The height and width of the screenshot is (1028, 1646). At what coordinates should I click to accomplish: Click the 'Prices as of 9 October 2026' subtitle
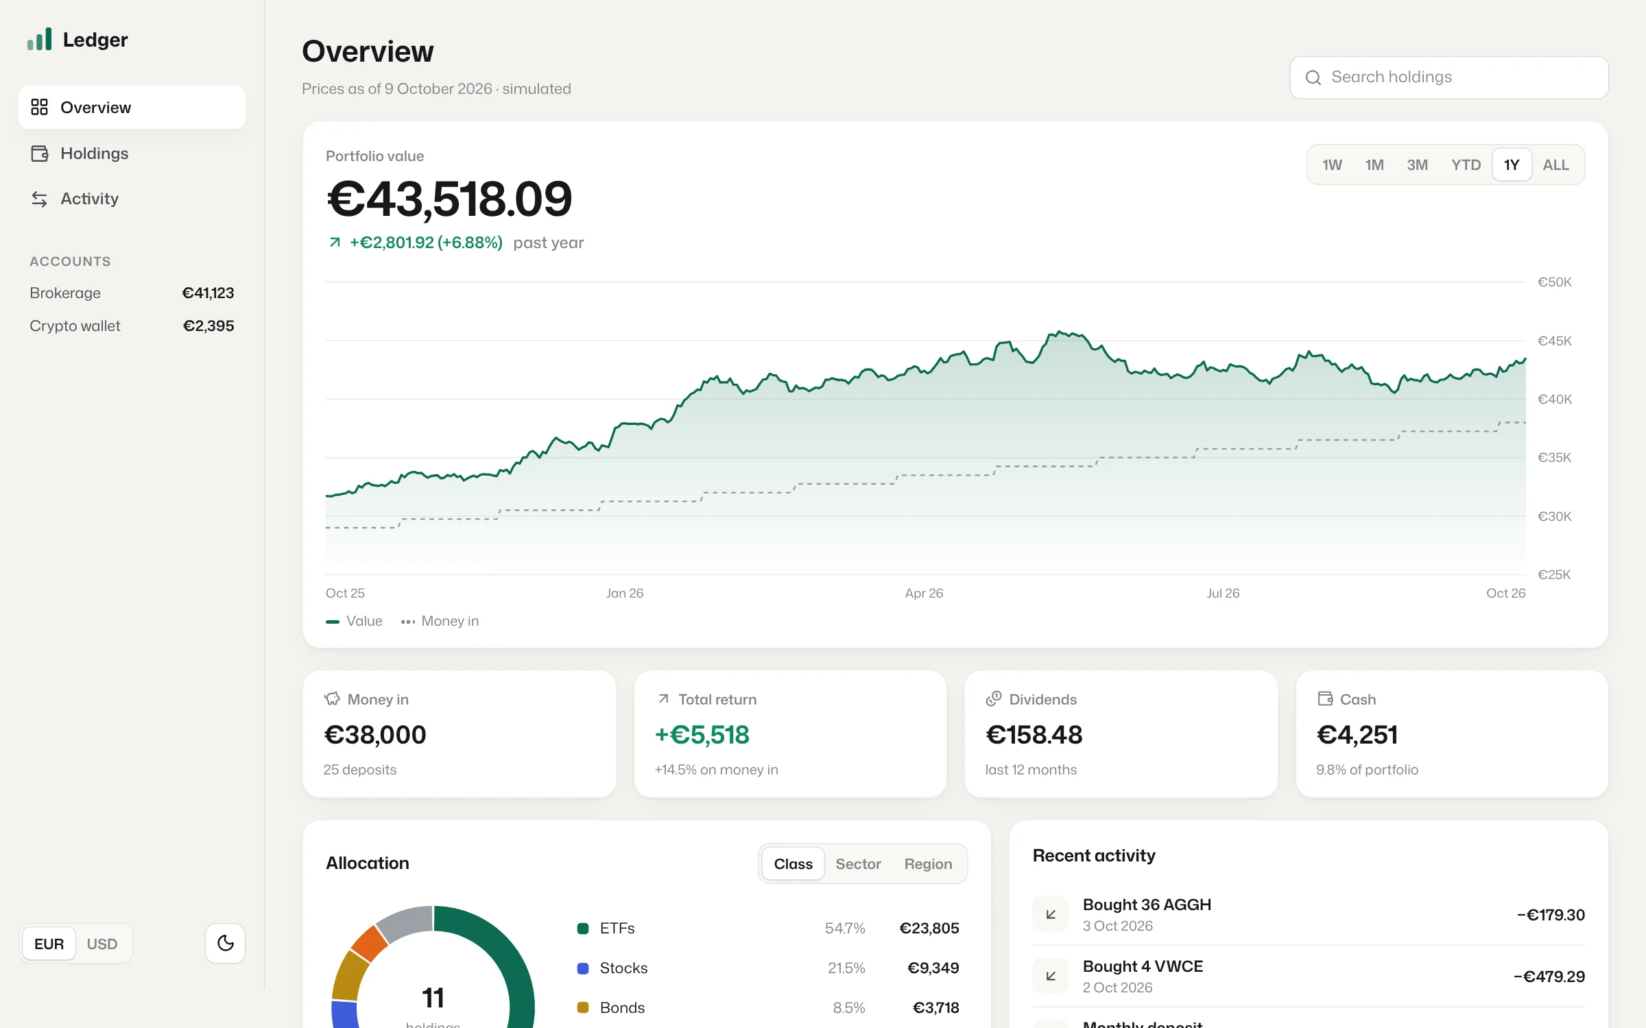tap(397, 89)
